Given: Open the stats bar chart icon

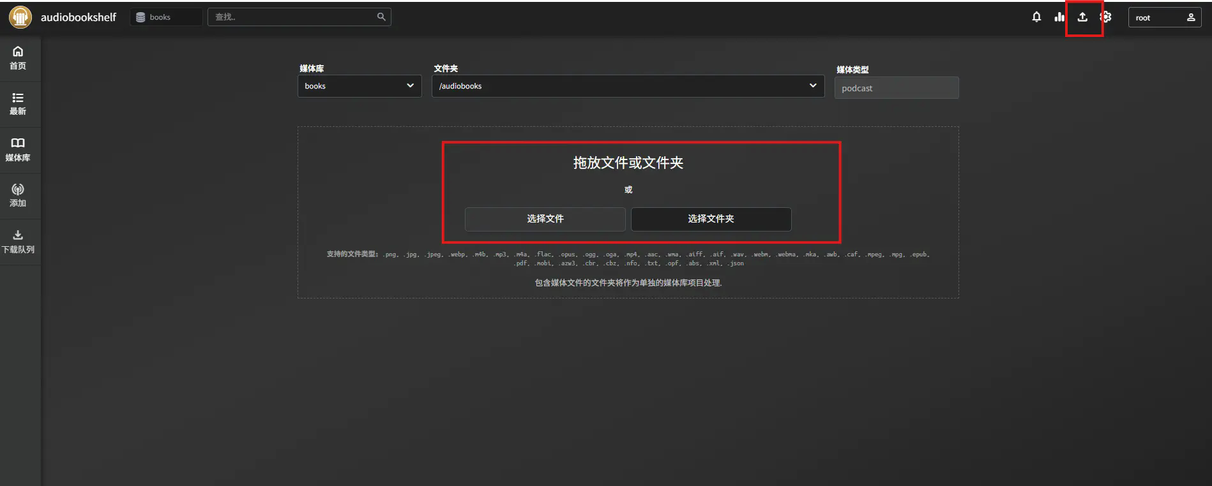Looking at the screenshot, I should point(1059,17).
